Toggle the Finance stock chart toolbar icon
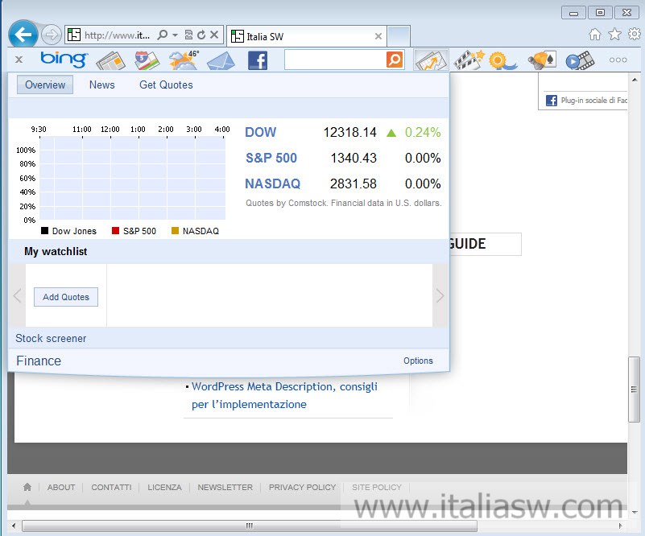This screenshot has height=536, width=645. [x=431, y=60]
